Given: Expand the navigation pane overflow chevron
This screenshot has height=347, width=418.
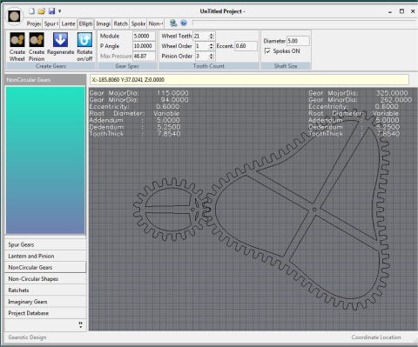Looking at the screenshot, I should (x=80, y=325).
